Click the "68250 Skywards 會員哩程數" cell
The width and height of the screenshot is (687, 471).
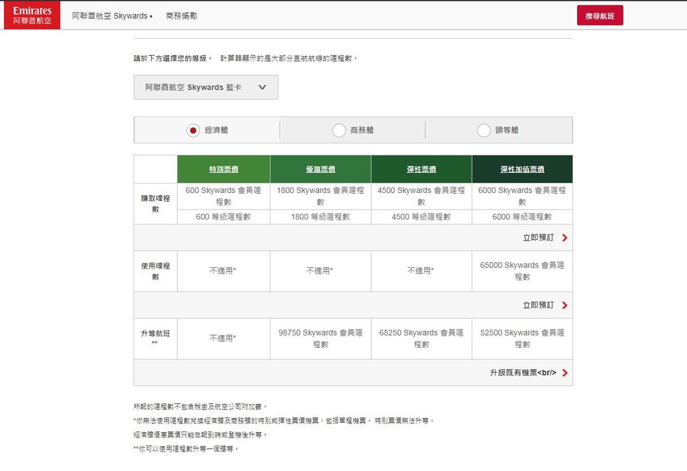[421, 338]
